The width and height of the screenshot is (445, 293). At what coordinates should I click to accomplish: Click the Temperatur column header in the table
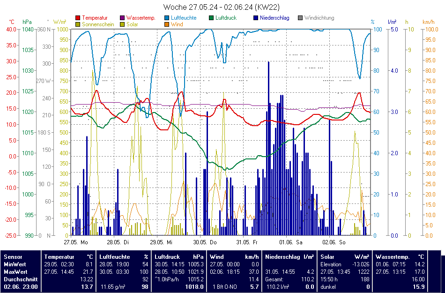(59, 257)
